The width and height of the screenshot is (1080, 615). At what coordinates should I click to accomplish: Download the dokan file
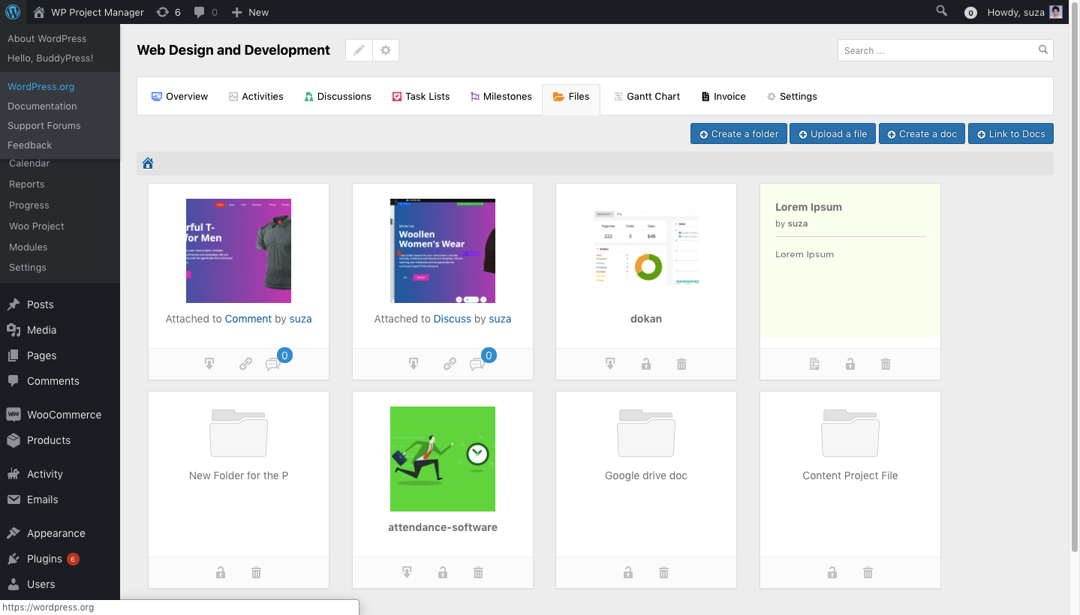click(x=610, y=363)
